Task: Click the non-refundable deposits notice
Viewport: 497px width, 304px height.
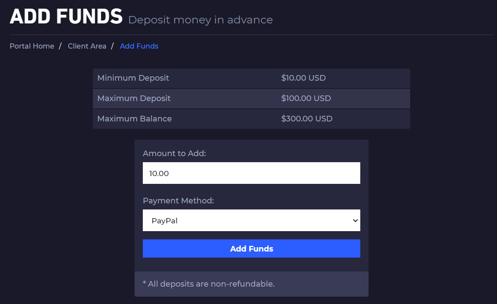Action: pyautogui.click(x=209, y=284)
